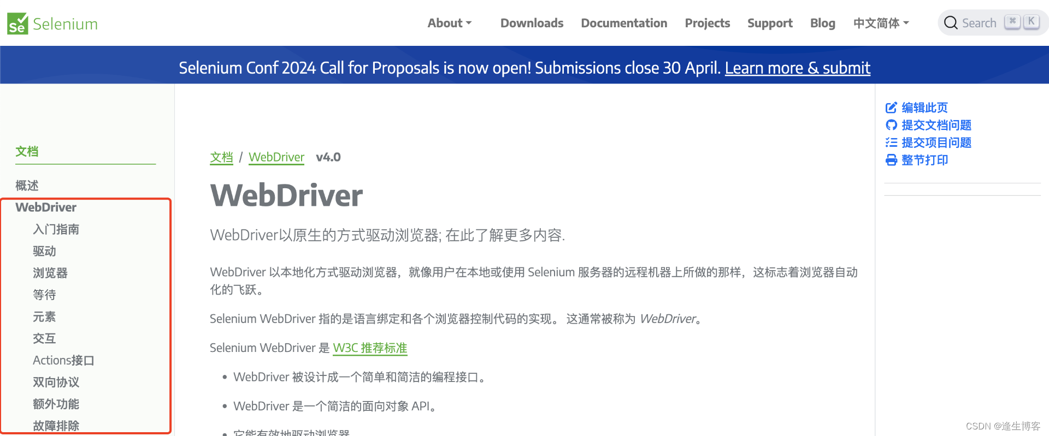Click the Selenium brand name text
1049x436 pixels.
[65, 24]
